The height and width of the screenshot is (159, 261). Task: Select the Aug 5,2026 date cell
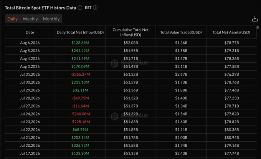point(30,51)
